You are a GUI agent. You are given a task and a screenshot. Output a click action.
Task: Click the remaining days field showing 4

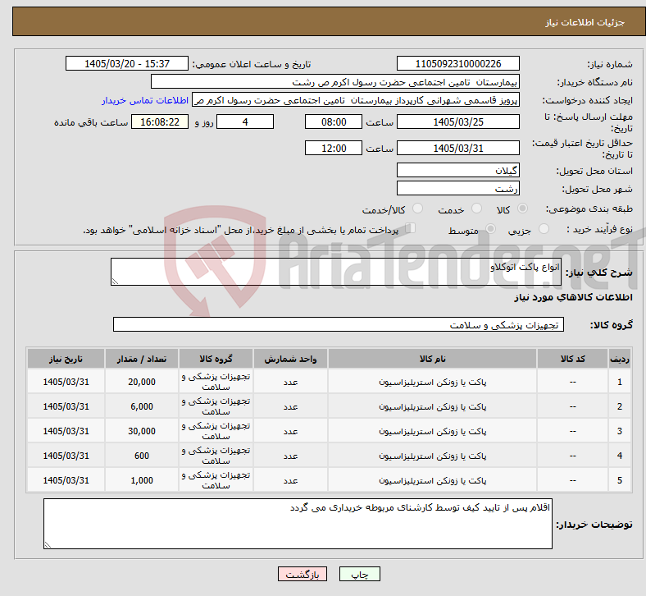245,121
